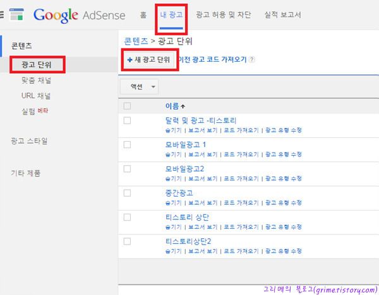The width and height of the screenshot is (379, 295).
Task: Open the 모바일광고2 ad unit
Action: tap(184, 168)
